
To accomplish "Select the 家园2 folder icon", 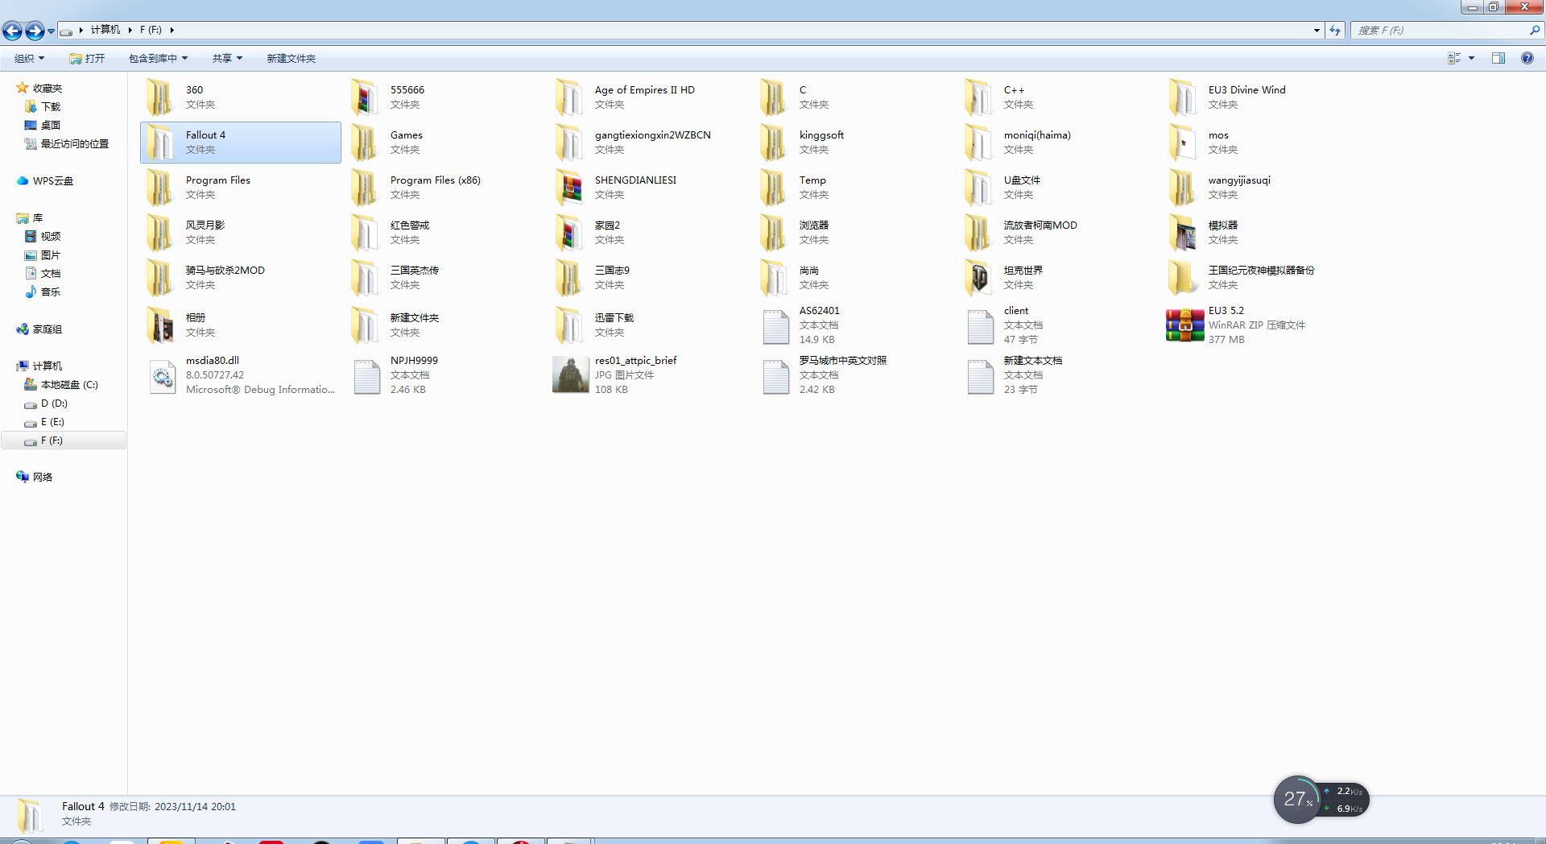I will (569, 232).
